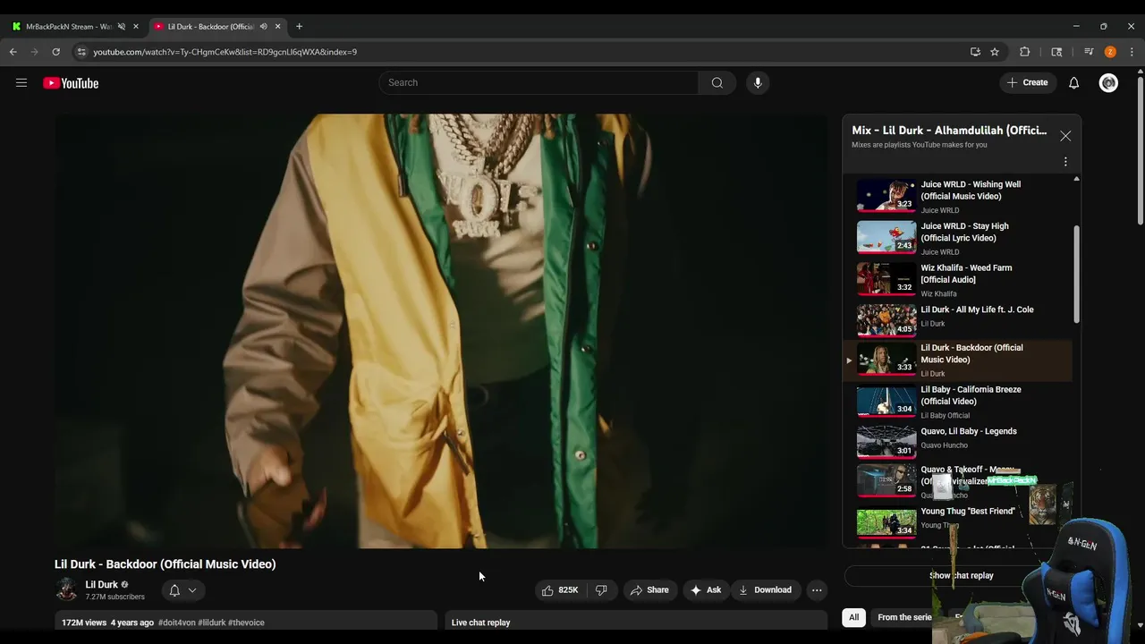
Task: Play Quavo, Lil Baby - Legends
Action: pyautogui.click(x=957, y=442)
